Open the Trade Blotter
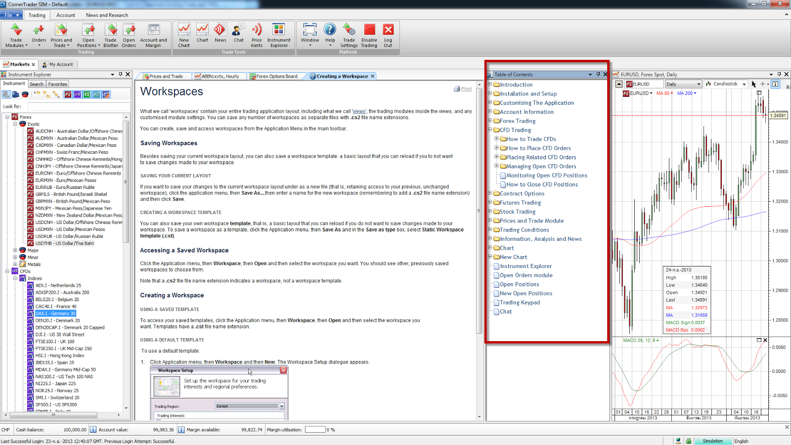791x445 pixels. point(111,36)
